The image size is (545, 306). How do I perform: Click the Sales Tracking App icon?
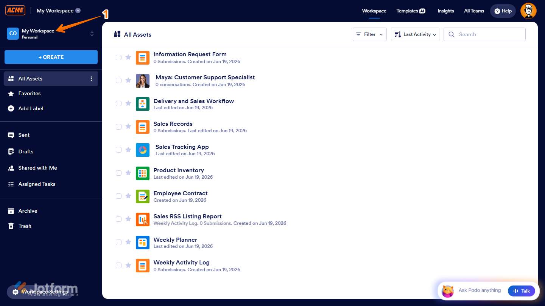click(143, 150)
